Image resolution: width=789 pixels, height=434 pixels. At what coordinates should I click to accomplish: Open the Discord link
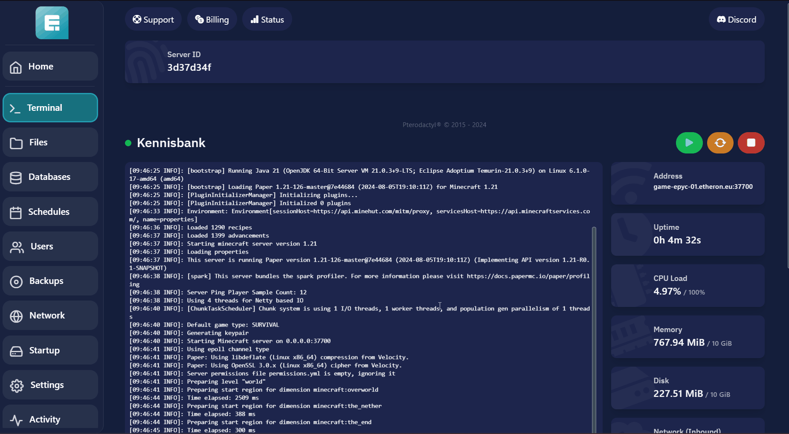(x=737, y=20)
